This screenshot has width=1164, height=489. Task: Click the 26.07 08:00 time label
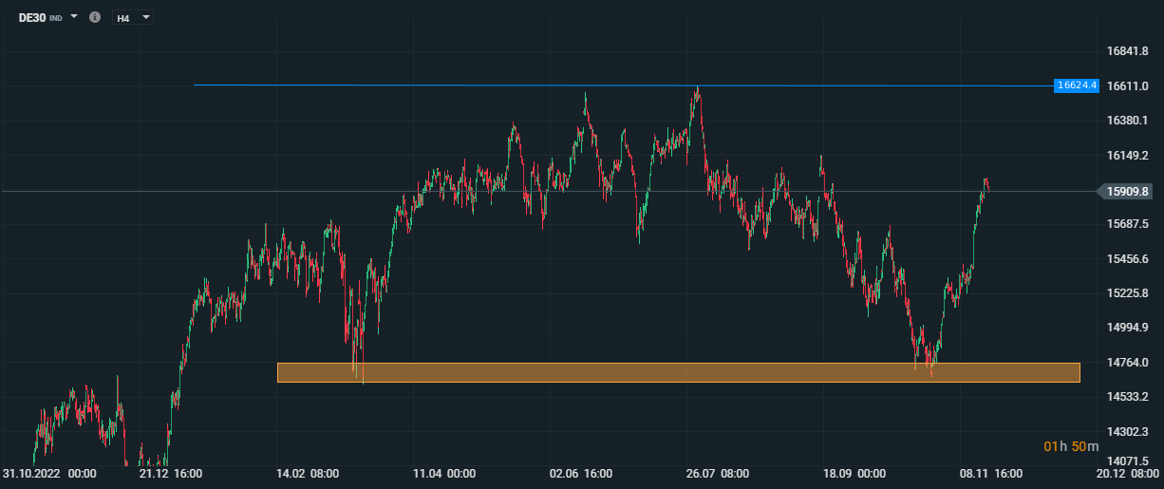(x=718, y=473)
